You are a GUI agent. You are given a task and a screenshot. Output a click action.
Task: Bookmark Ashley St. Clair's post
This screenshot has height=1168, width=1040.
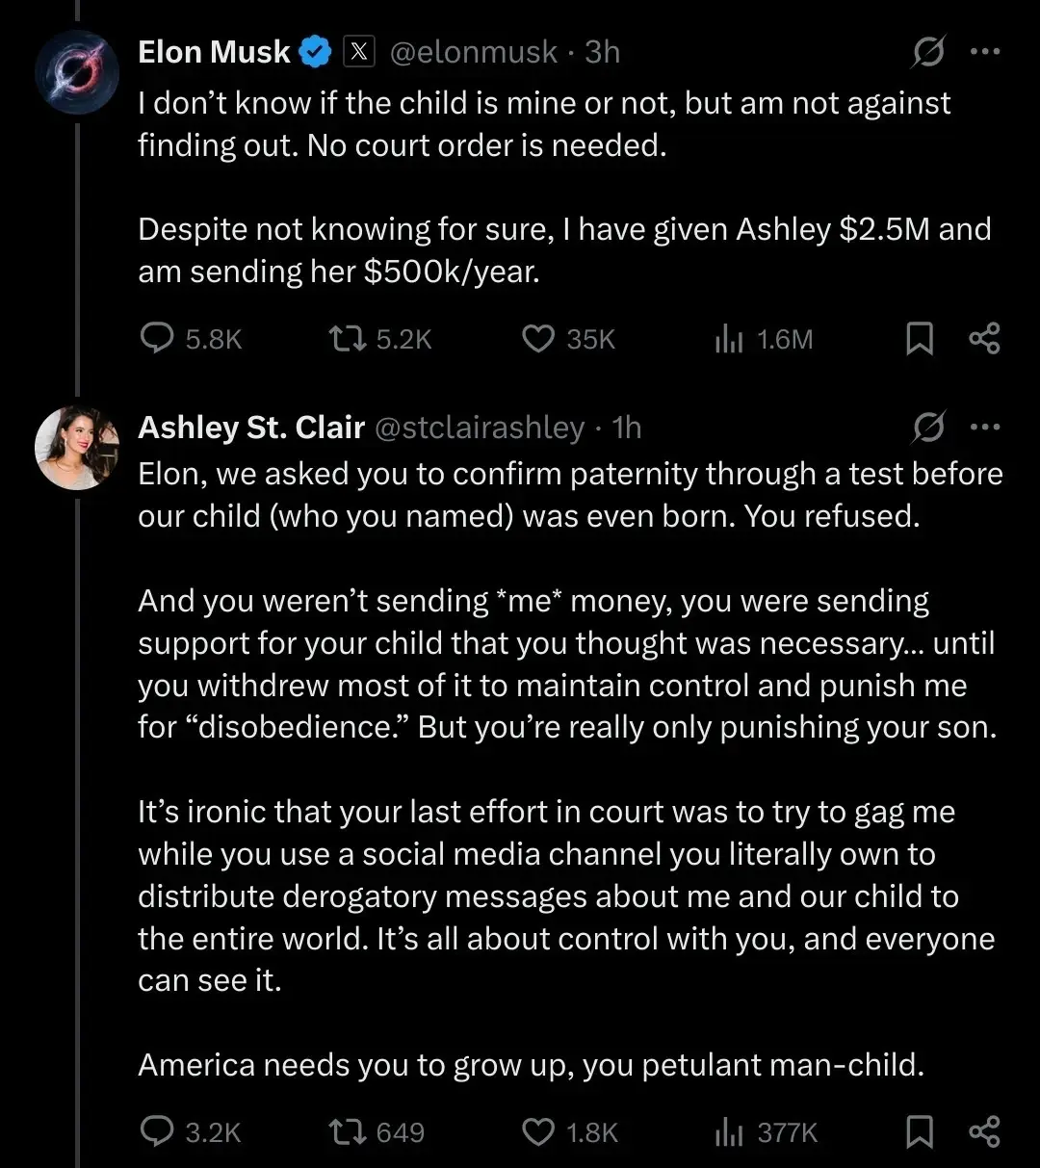coord(920,1132)
